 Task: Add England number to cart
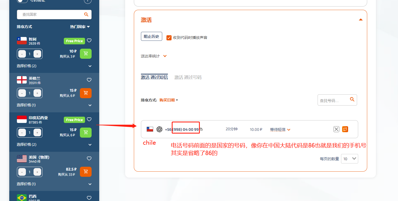coord(86,93)
